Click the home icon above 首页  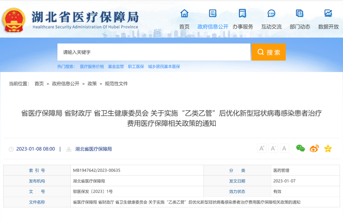tap(184, 13)
